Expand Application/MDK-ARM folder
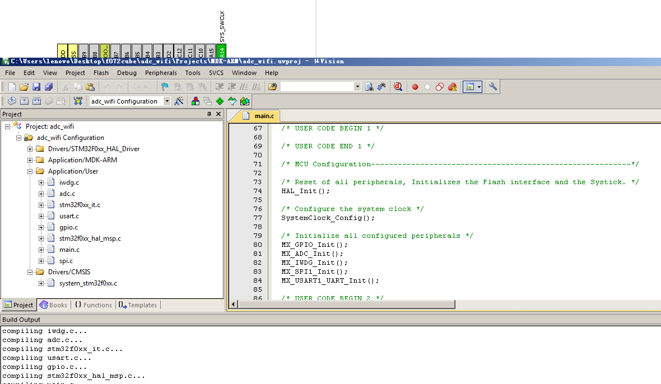The height and width of the screenshot is (384, 661). point(30,160)
